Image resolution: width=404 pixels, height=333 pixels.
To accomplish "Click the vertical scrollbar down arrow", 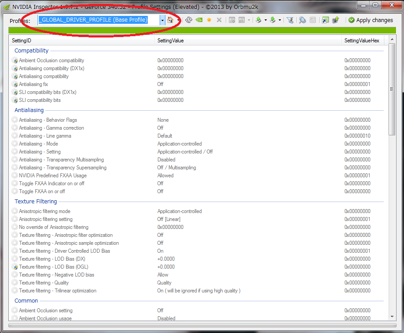I will (392, 316).
